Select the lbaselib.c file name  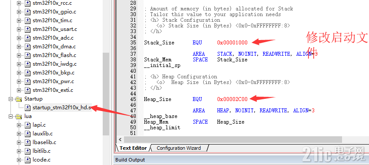click(44, 143)
